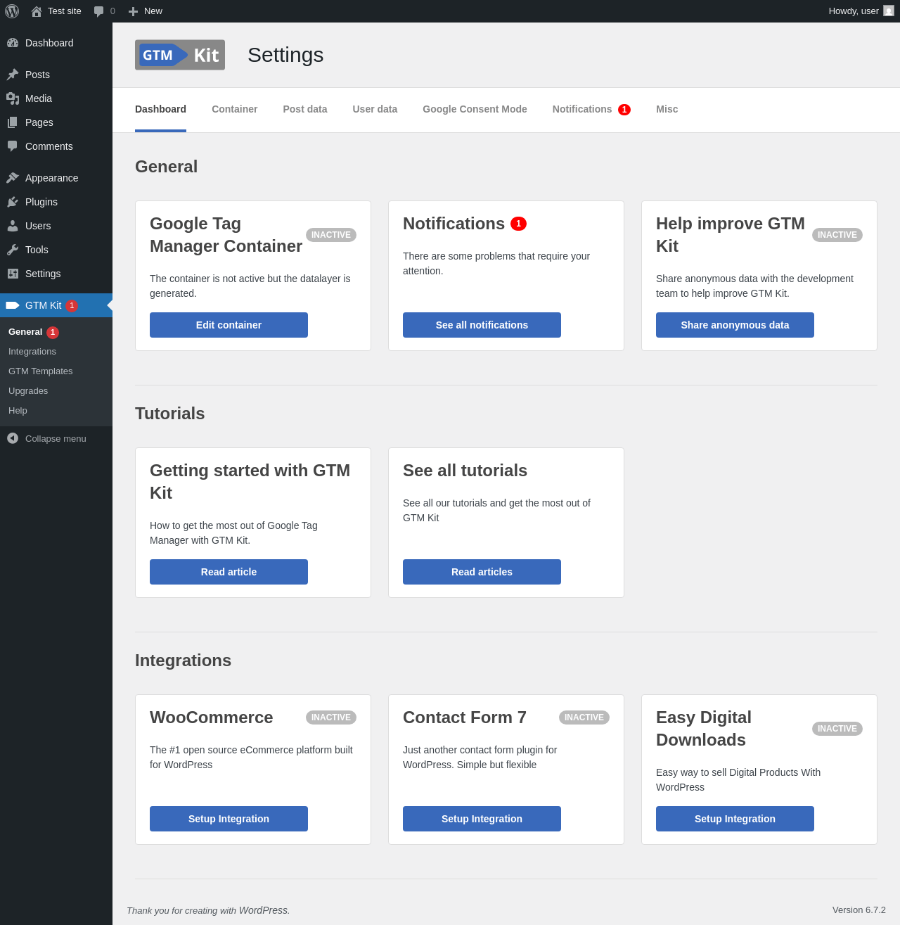This screenshot has width=900, height=925.
Task: Click the Pages icon in the sidebar
Action: pyautogui.click(x=13, y=122)
